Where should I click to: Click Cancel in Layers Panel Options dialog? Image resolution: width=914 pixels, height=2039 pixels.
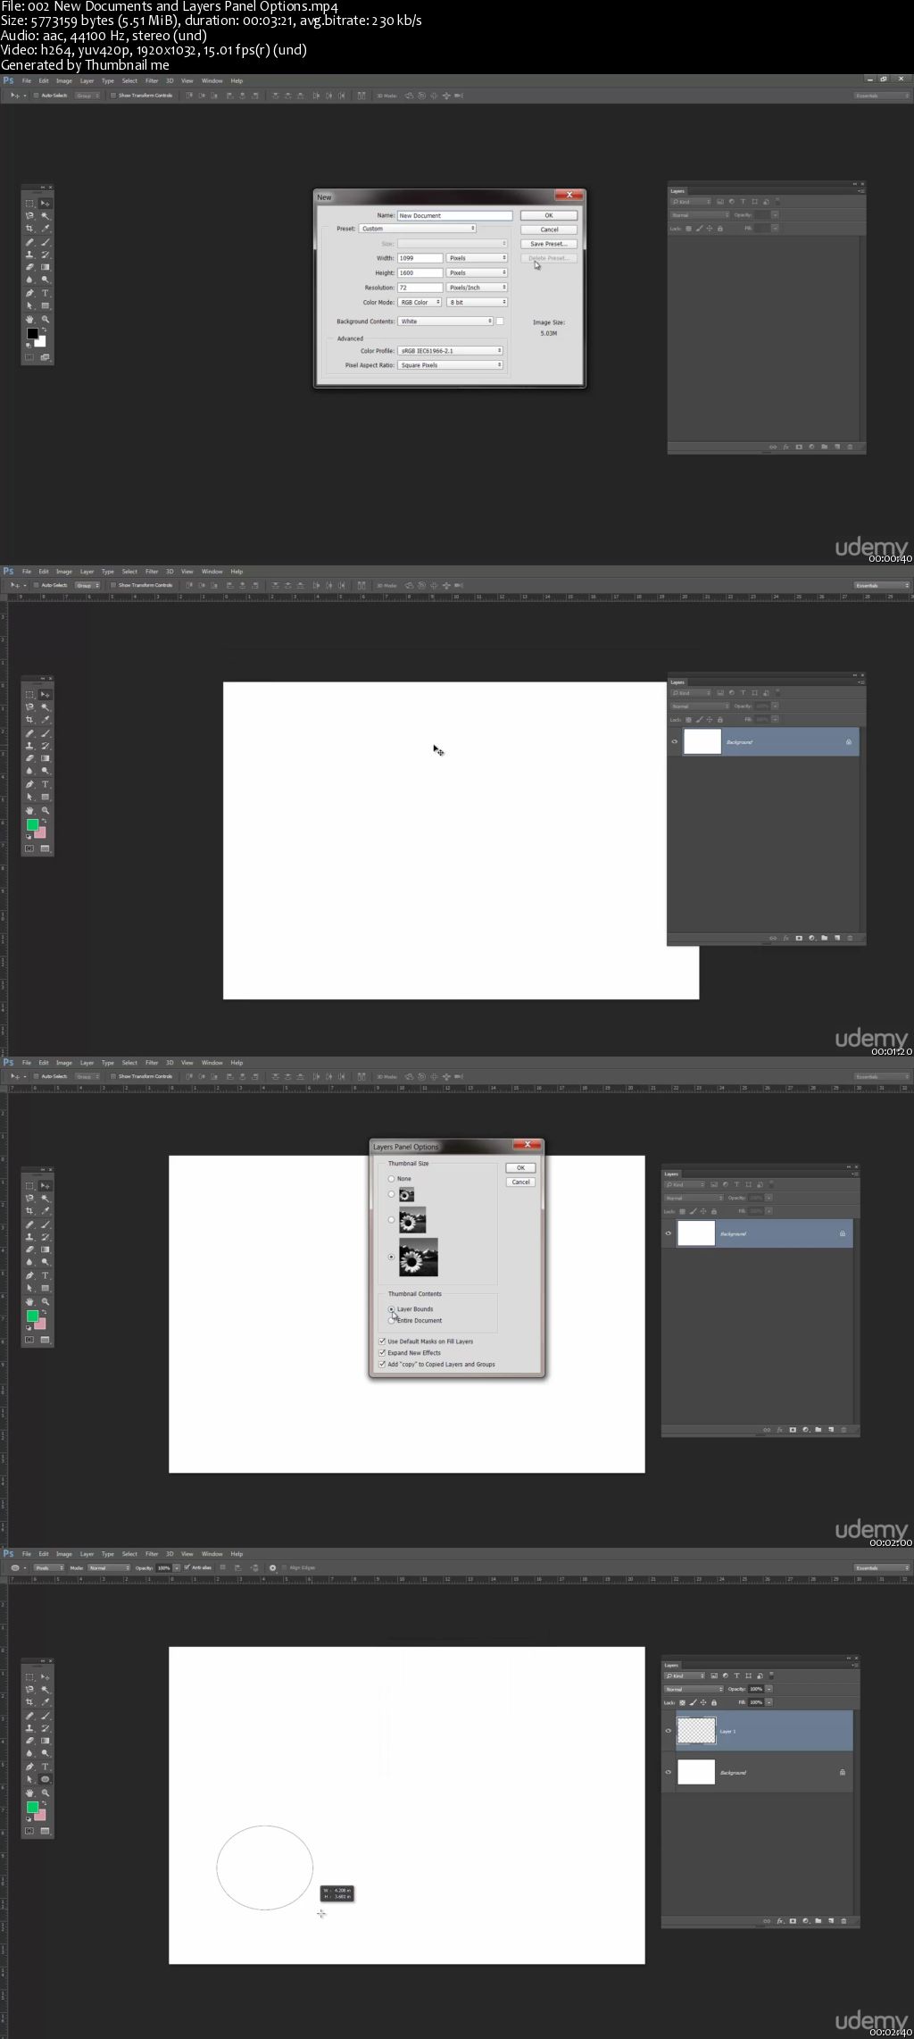coord(520,1182)
